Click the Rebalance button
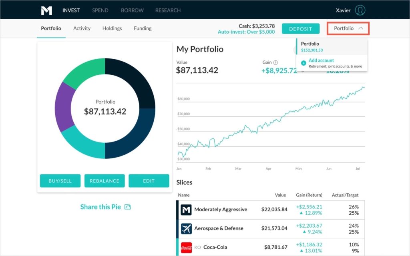This screenshot has height=256, width=410. tap(105, 181)
